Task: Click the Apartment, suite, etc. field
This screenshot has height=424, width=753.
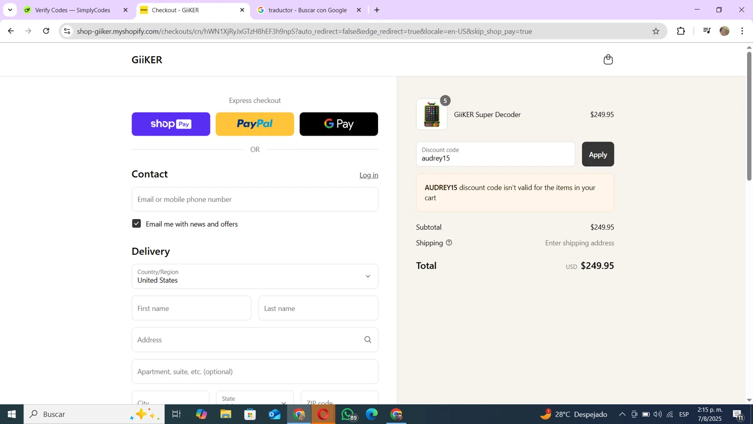Action: click(255, 372)
